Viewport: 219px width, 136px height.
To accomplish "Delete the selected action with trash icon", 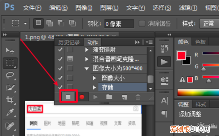I will 138,97.
